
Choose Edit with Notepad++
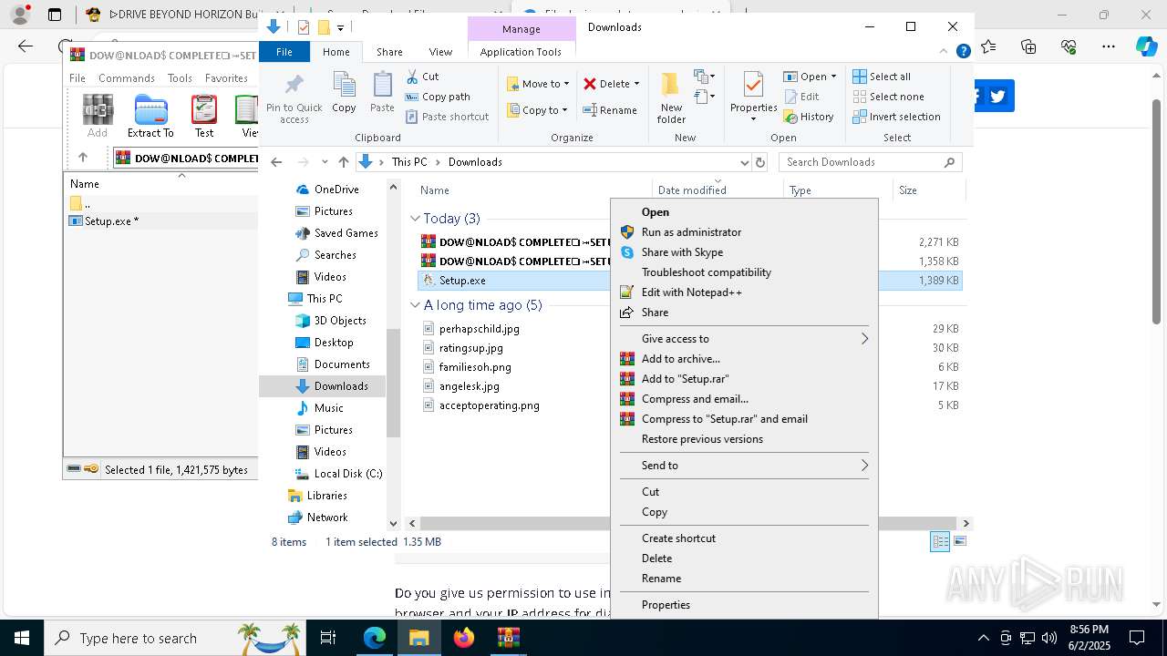tap(744, 292)
